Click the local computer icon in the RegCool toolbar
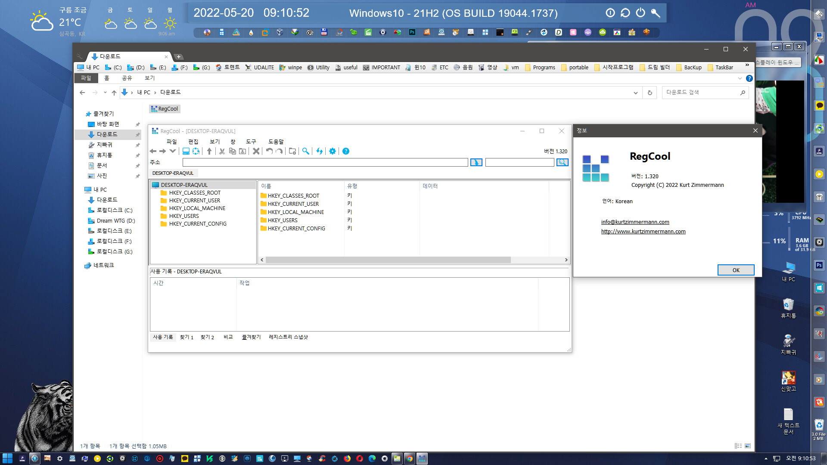Viewport: 827px width, 465px height. coord(186,151)
